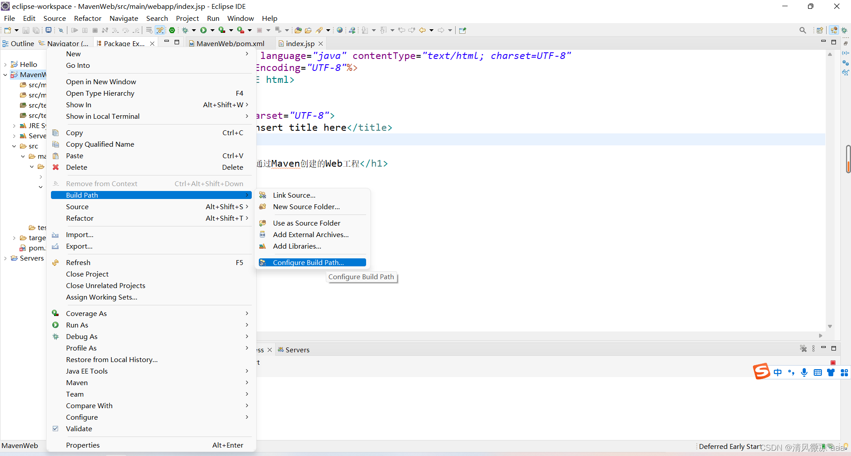The image size is (851, 456).
Task: Click the Open Web Browser globe icon
Action: 340,30
